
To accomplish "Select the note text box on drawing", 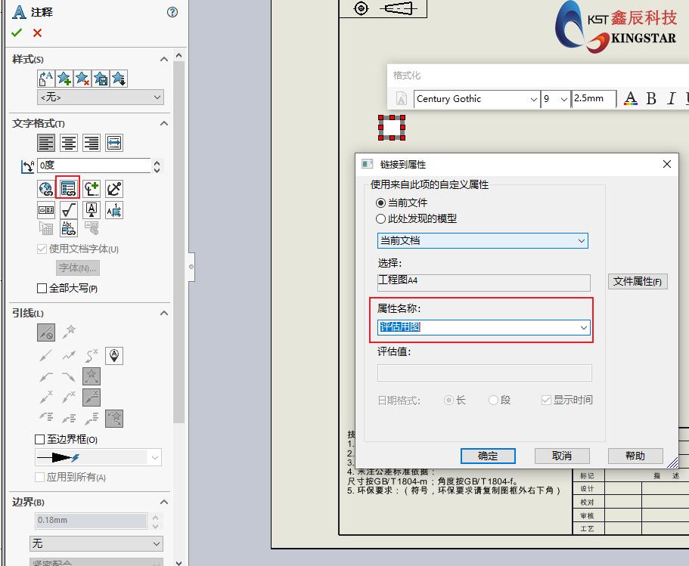I will 392,128.
